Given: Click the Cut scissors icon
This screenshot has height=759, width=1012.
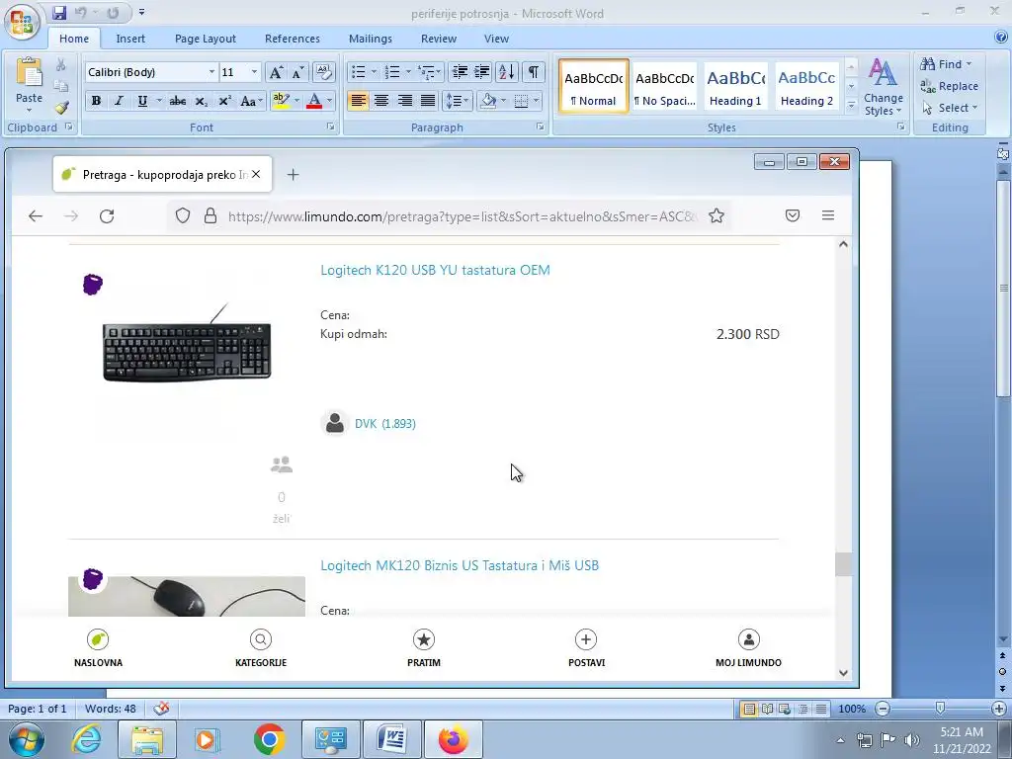Looking at the screenshot, I should click(61, 64).
